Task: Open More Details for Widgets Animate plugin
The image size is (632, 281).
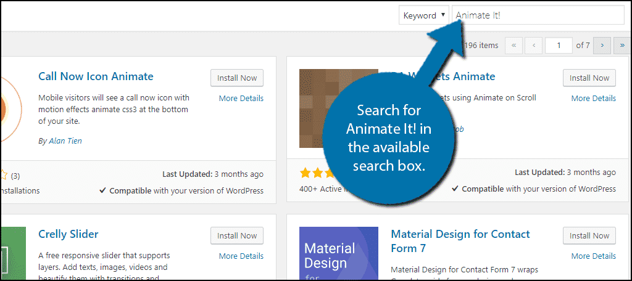Action: pos(593,98)
